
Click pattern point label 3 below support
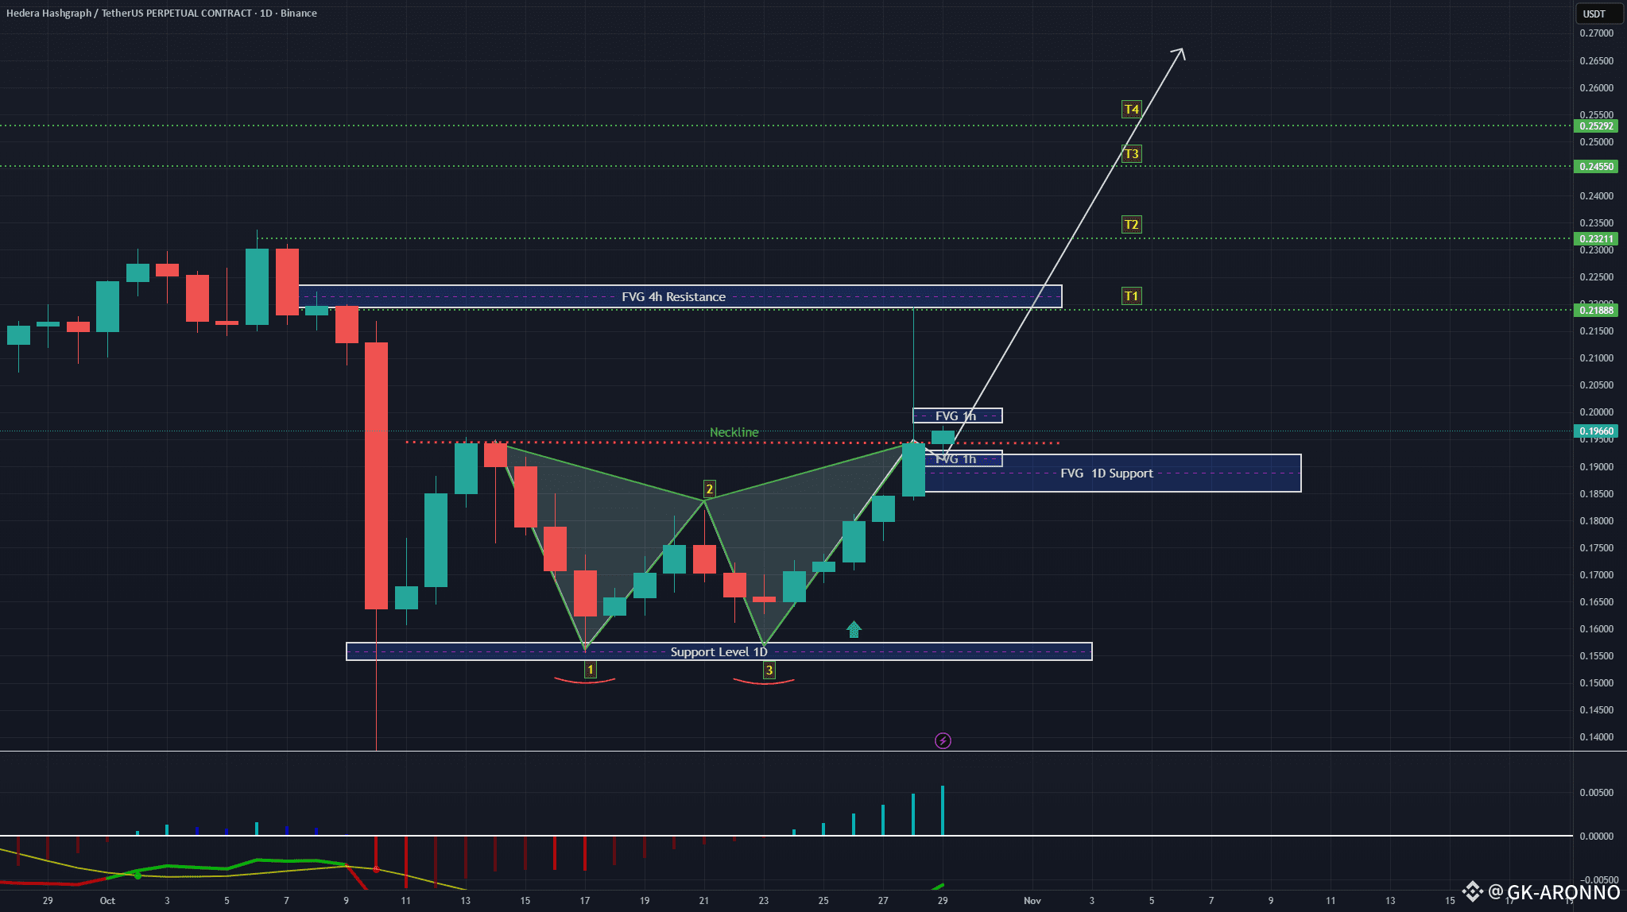769,670
